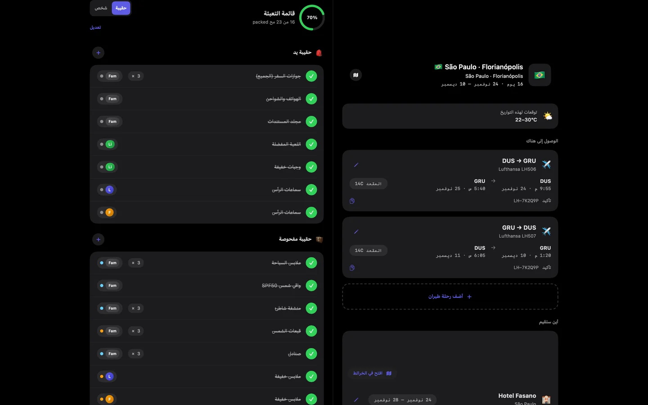Open the map icon beside São Paulo header

[355, 75]
